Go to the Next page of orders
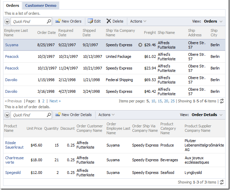The height and width of the screenshot is (190, 230). 55,101
